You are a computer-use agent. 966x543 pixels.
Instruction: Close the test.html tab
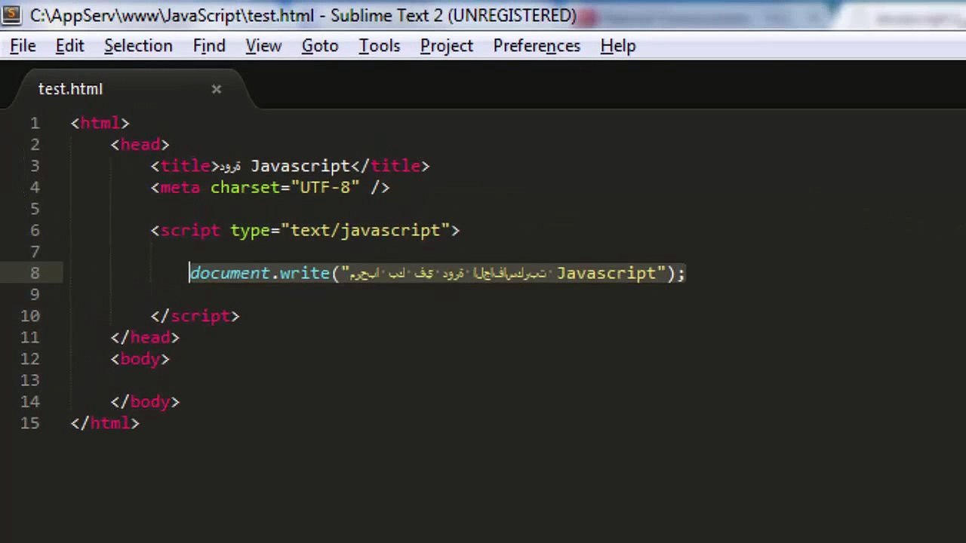pos(217,89)
